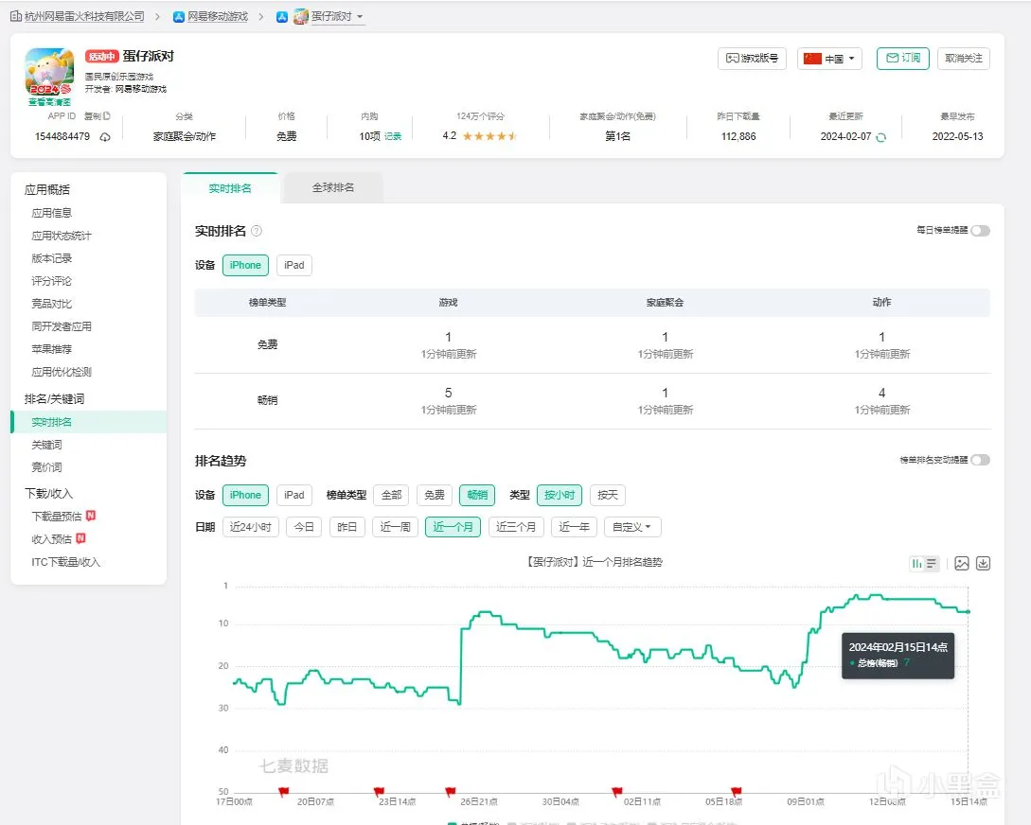Screen dimensions: 1031x825
Task: Select iPhone device in realtime ranking section
Action: [x=245, y=265]
